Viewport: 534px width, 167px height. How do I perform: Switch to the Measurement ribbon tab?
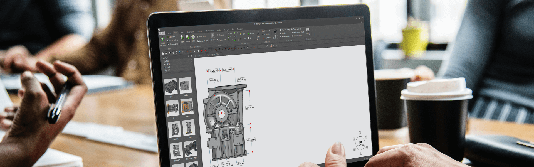click(209, 31)
